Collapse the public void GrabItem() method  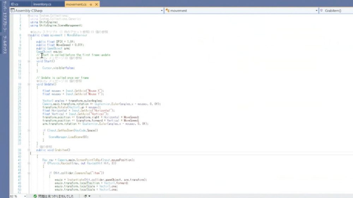(29, 150)
